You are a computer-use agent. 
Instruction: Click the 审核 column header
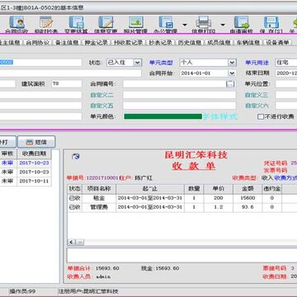7,153
